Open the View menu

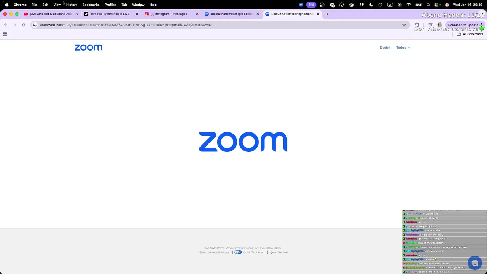57,5
